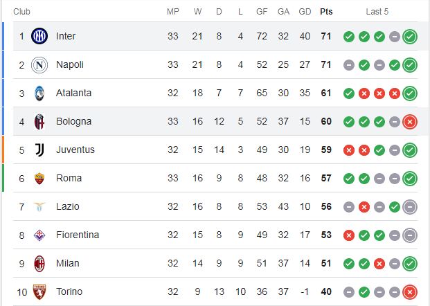The width and height of the screenshot is (430, 306).
Task: Click the Club column header
Action: [x=21, y=12]
